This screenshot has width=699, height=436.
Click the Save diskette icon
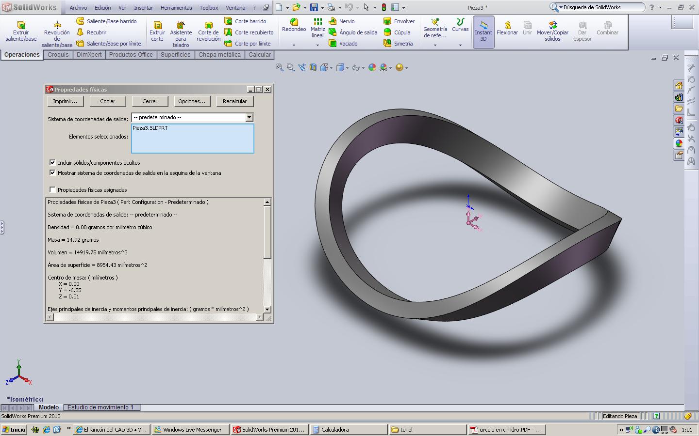click(314, 7)
